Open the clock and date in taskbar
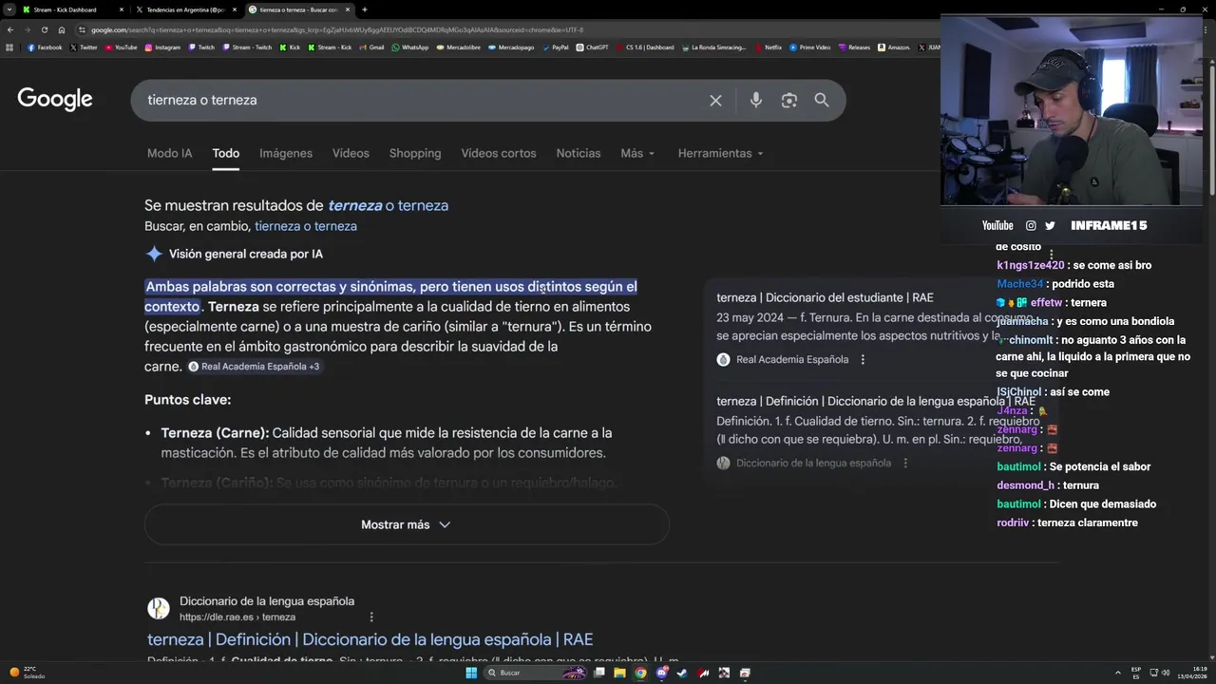Viewport: 1216px width, 684px height. 1192,673
